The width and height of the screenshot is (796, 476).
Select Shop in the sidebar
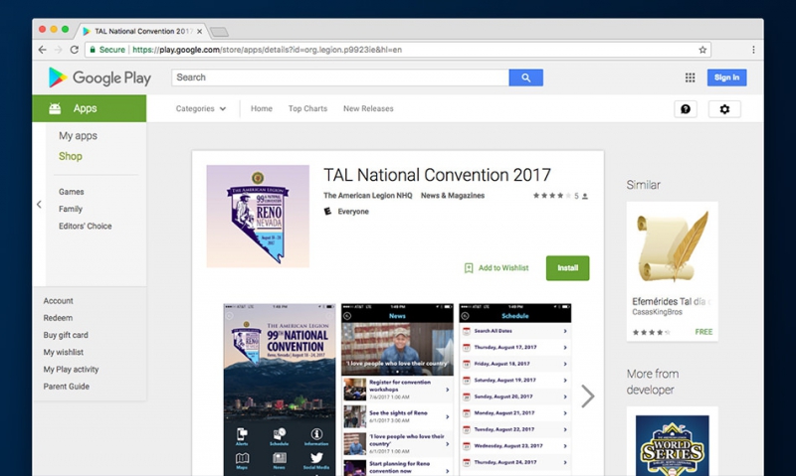coord(70,156)
